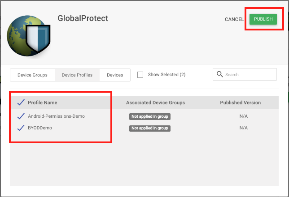The width and height of the screenshot is (289, 197).
Task: Click the BYODDemo profile name
Action: tap(40, 128)
